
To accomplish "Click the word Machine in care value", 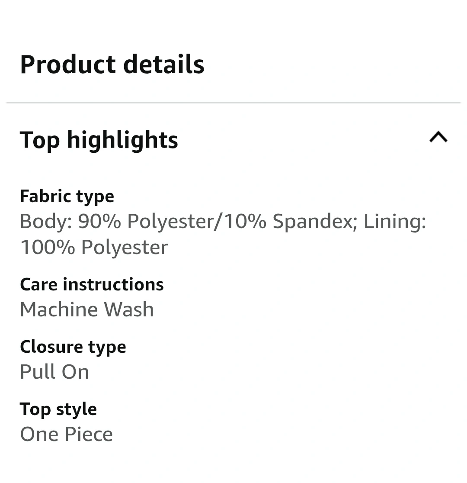I will pos(58,309).
